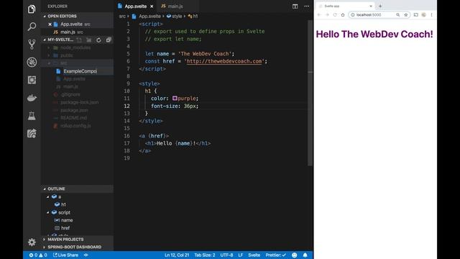460x259 pixels.
Task: Open a new browser tab
Action: [380, 6]
